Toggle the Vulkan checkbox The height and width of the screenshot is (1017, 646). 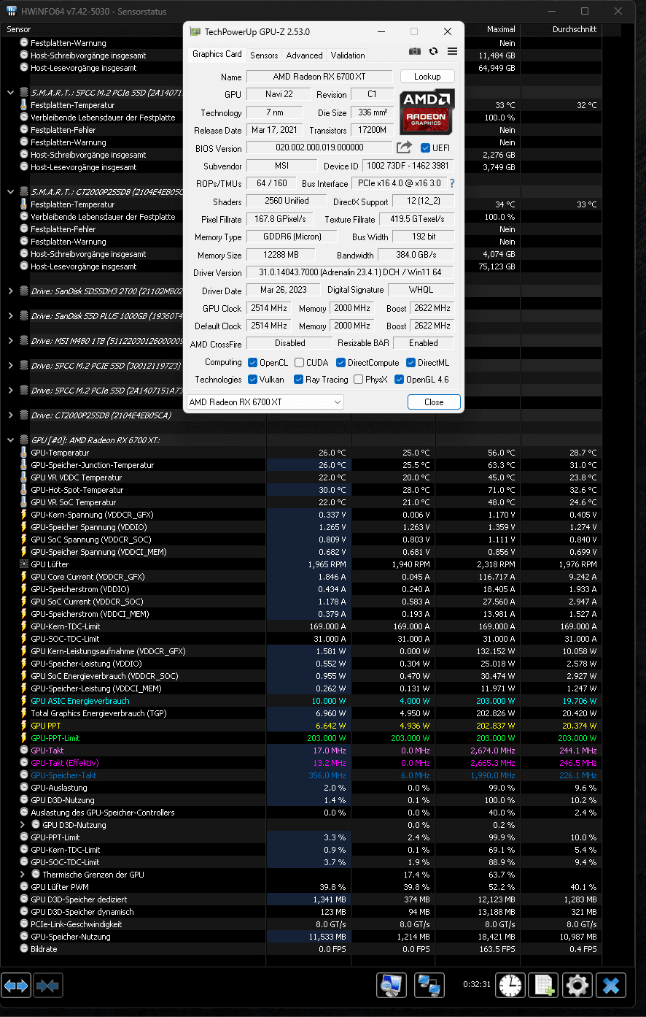[252, 380]
